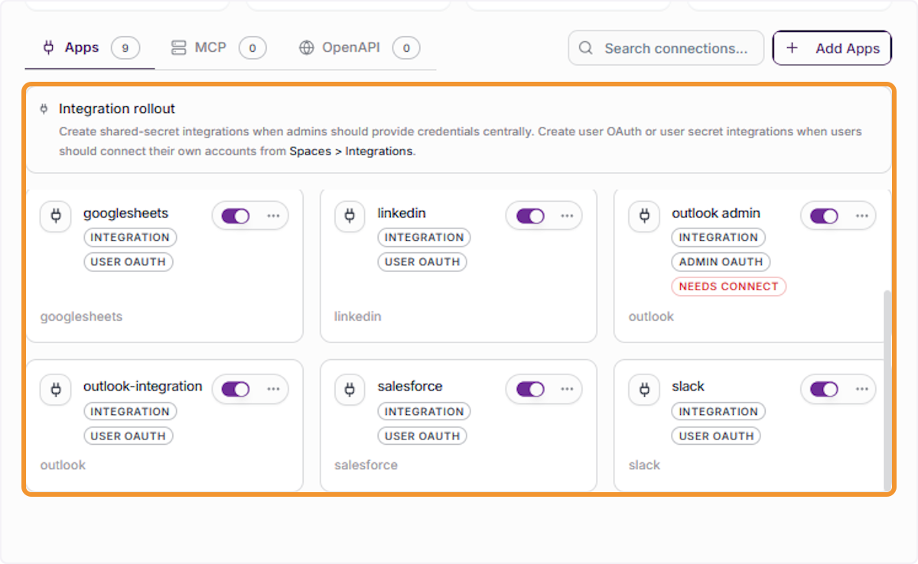This screenshot has height=564, width=918.
Task: Click the outlook admin plug icon
Action: [x=644, y=216]
